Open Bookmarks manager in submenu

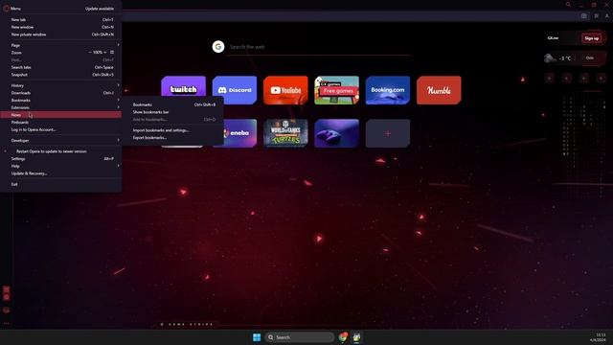pyautogui.click(x=173, y=104)
